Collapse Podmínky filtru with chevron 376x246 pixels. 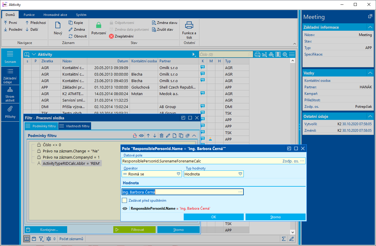pos(194,136)
